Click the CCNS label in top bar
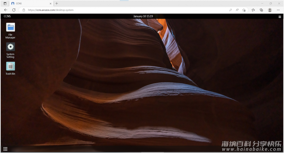This screenshot has height=153, width=284. [7, 16]
